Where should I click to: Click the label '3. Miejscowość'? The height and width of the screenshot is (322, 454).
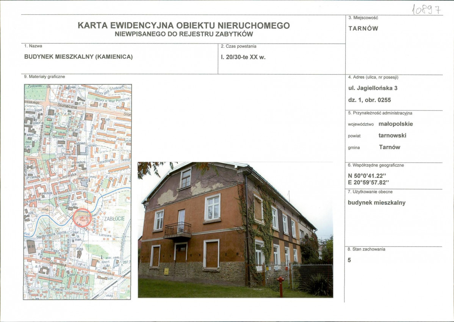tap(363, 18)
